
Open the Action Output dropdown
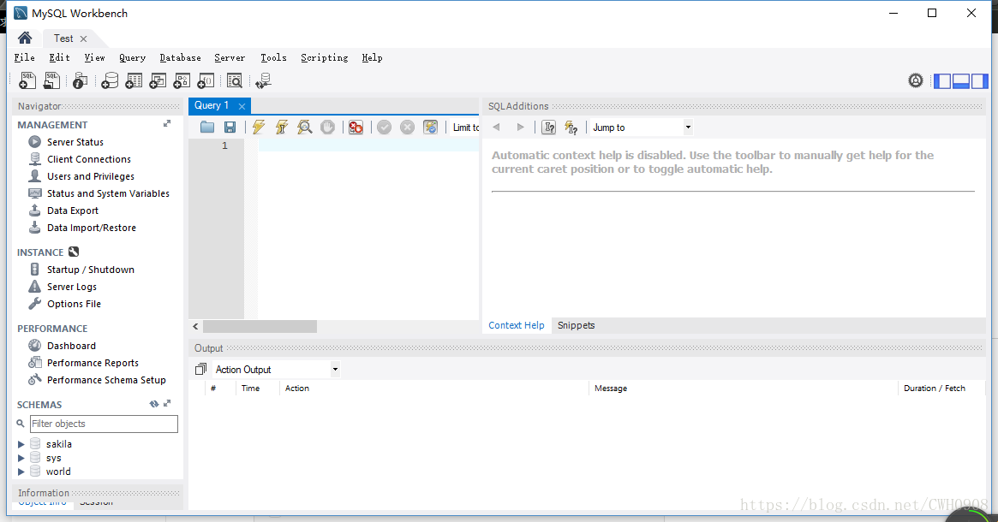(x=335, y=369)
